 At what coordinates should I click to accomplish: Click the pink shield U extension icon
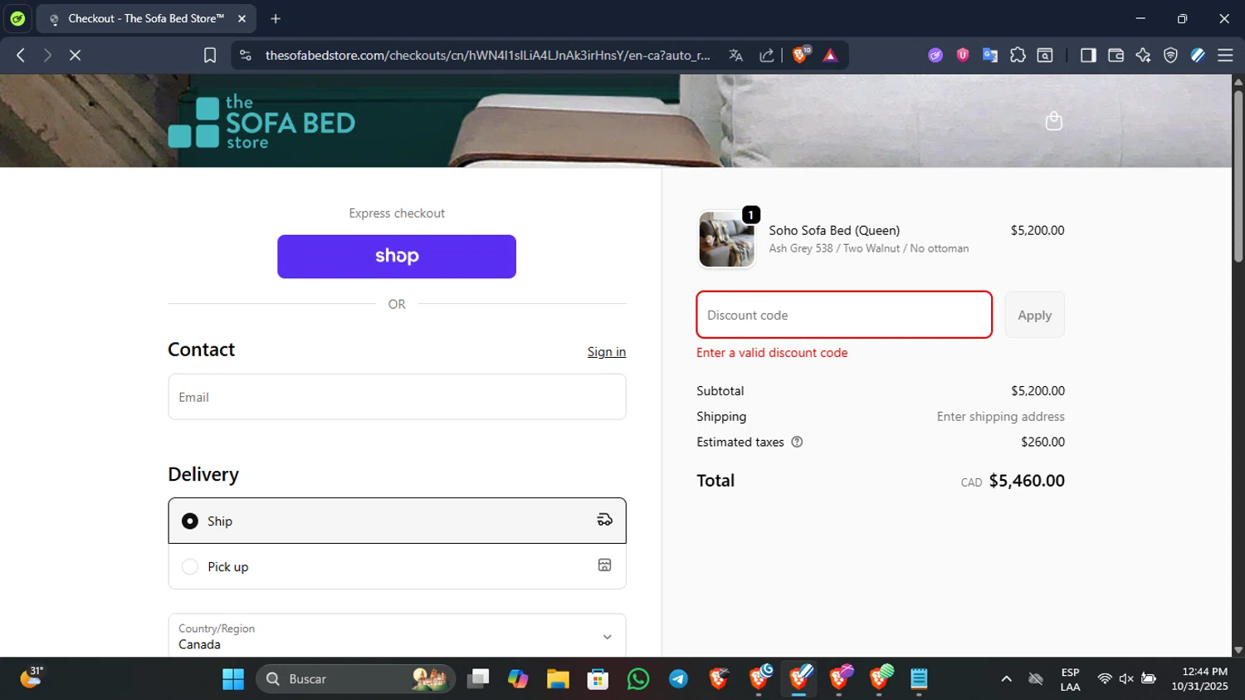[x=963, y=55]
